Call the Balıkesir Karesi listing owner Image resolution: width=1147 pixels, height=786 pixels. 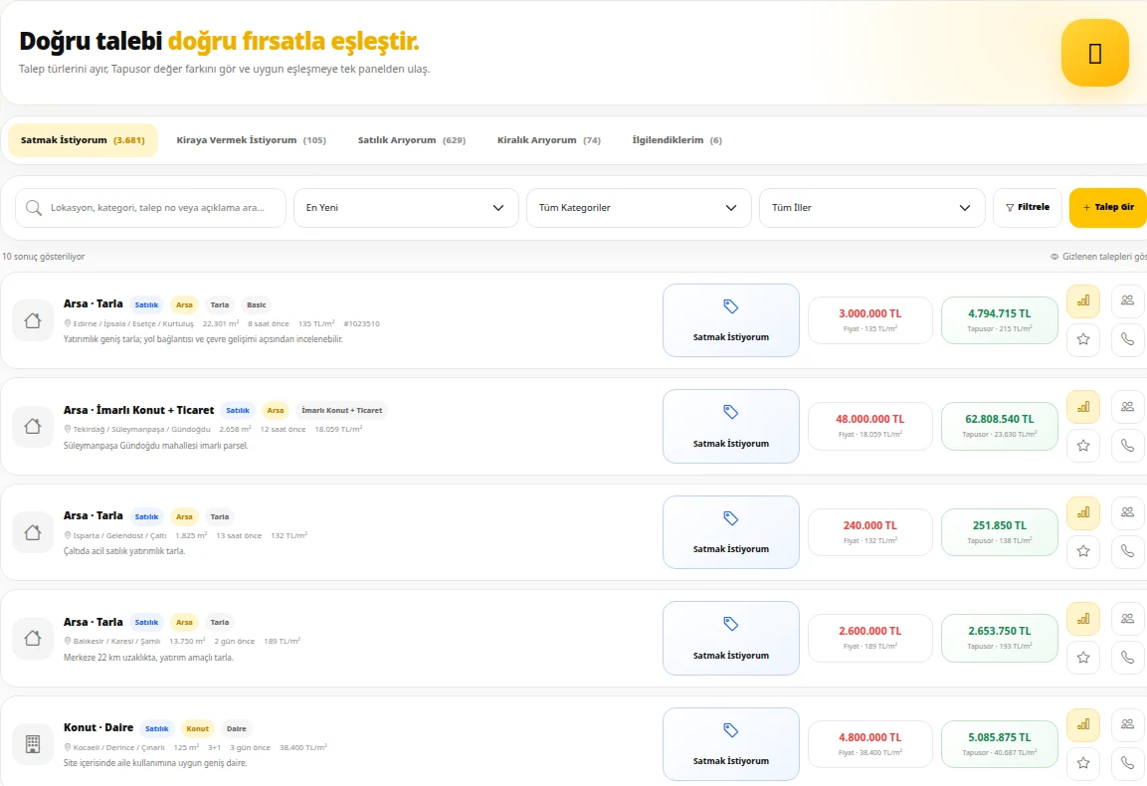click(x=1127, y=658)
